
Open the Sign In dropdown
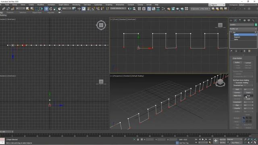tap(217, 5)
